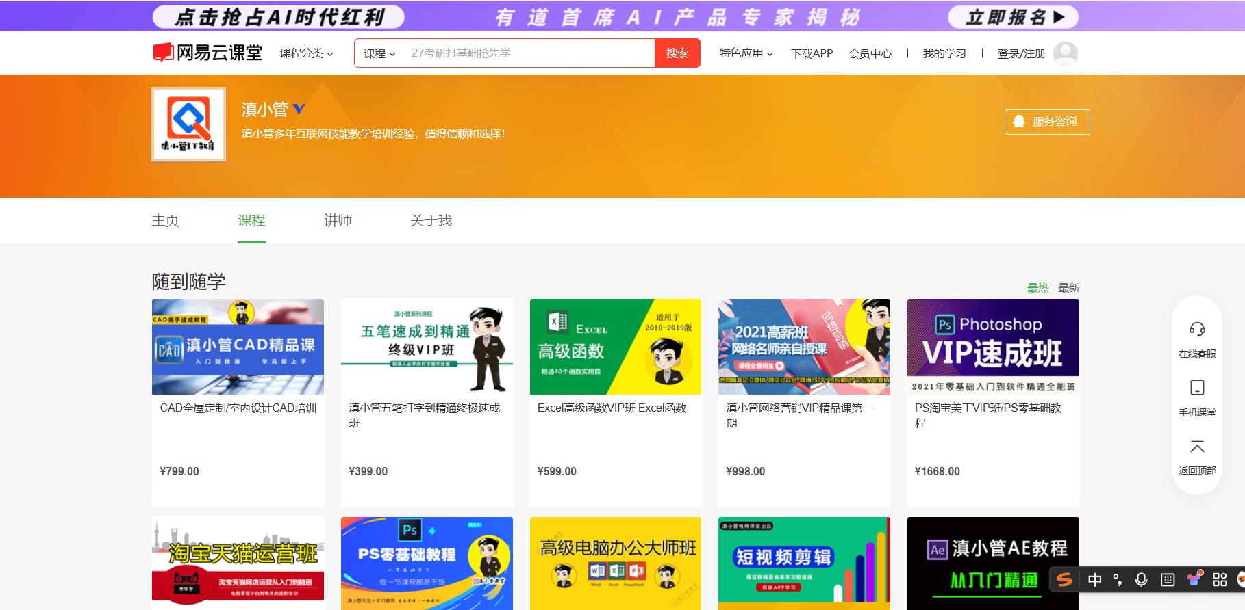Click the input method microphone icon
Image resolution: width=1245 pixels, height=610 pixels.
(1141, 580)
